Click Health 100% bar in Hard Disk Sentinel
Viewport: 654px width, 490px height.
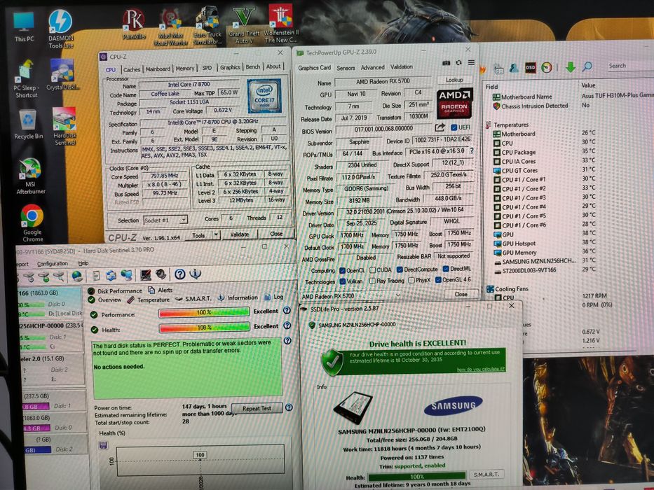(x=204, y=328)
